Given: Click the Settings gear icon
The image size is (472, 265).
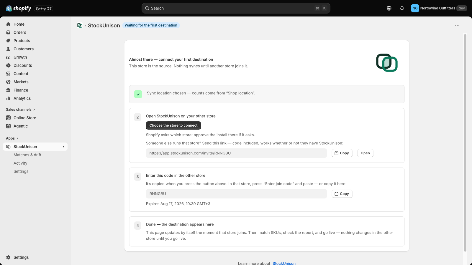Looking at the screenshot, I should (x=8, y=257).
